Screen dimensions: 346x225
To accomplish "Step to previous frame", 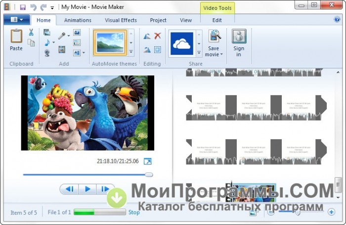I will click(x=70, y=189).
